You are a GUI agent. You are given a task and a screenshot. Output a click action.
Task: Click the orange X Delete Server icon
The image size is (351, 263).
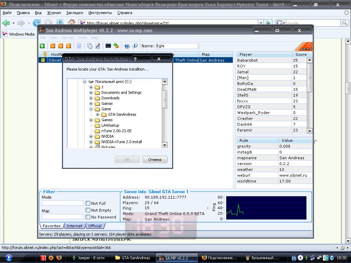(x=60, y=46)
